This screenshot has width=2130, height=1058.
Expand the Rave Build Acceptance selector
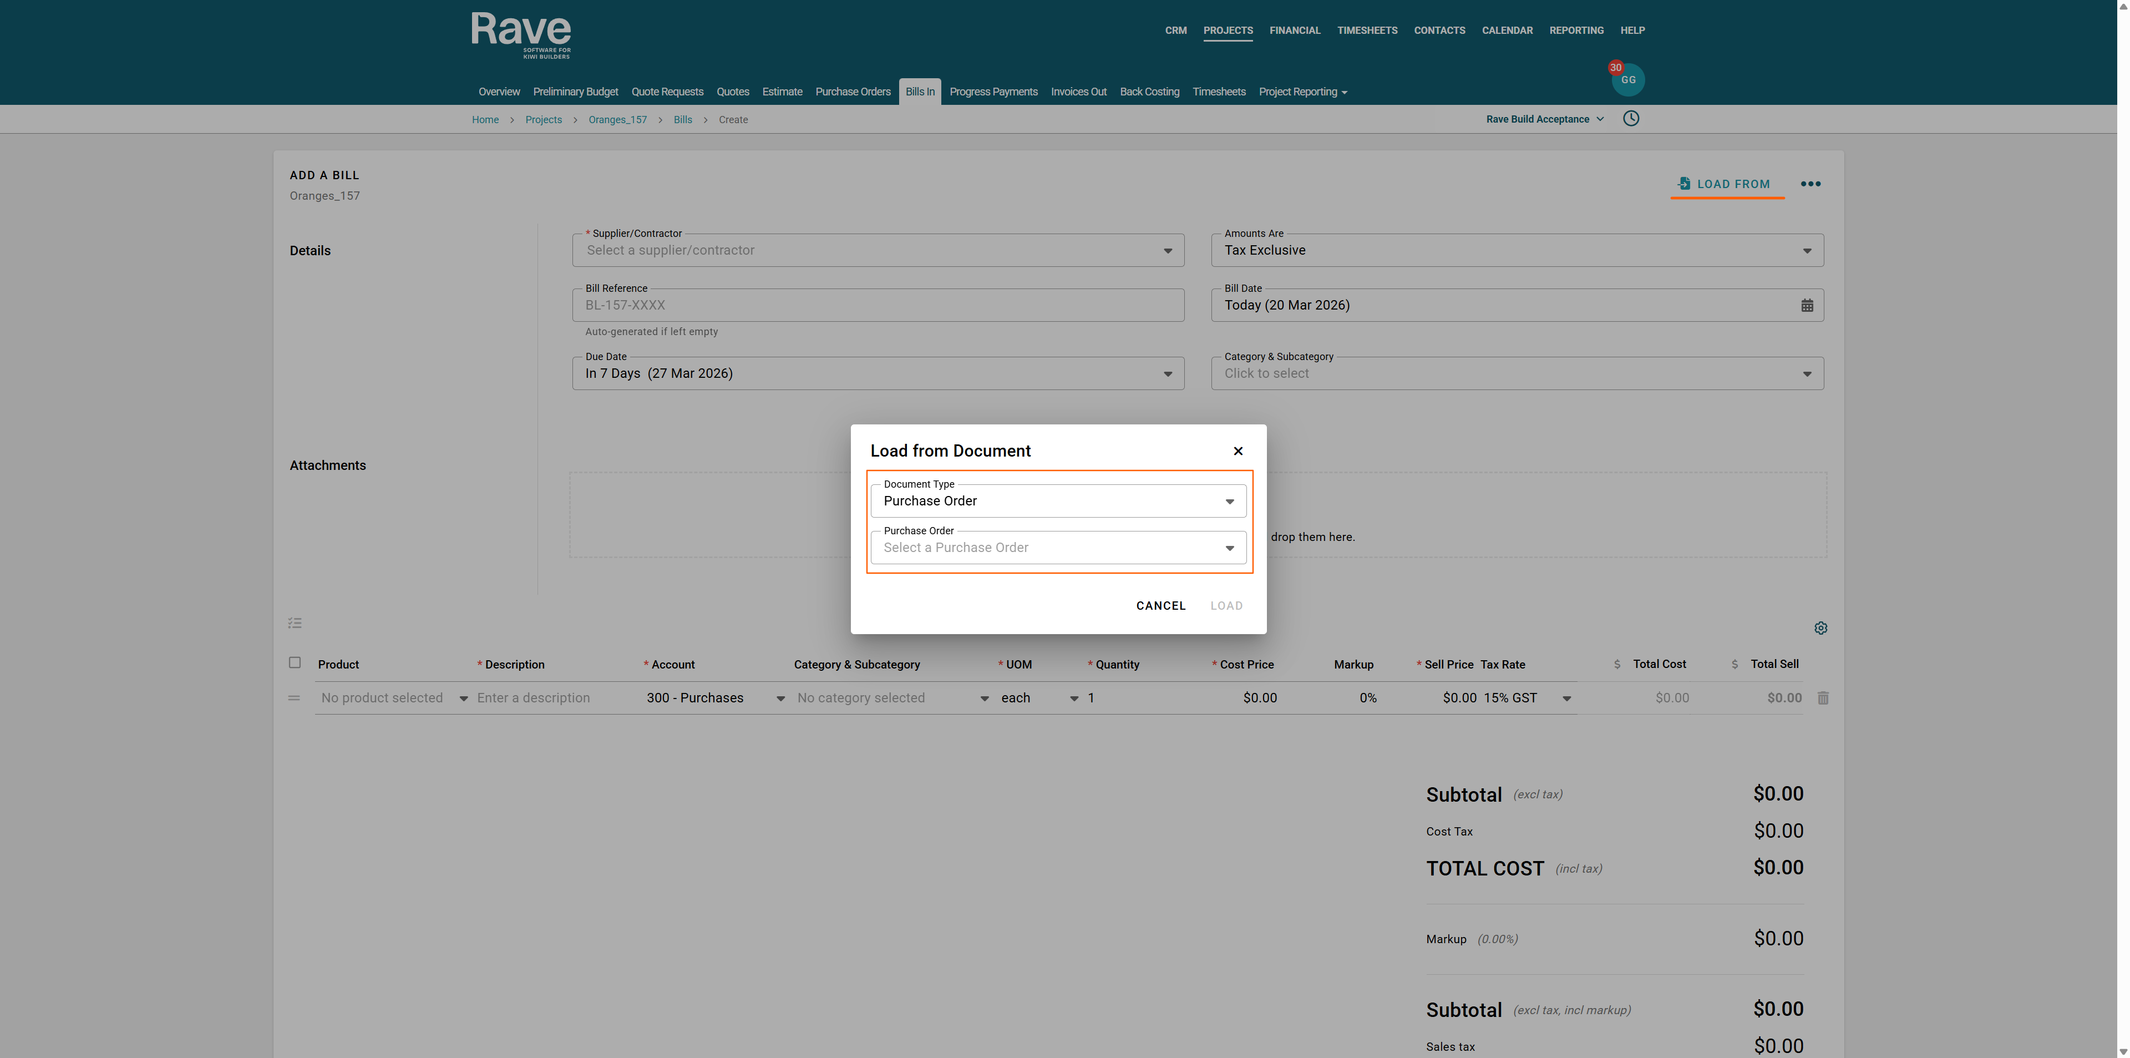[1544, 119]
